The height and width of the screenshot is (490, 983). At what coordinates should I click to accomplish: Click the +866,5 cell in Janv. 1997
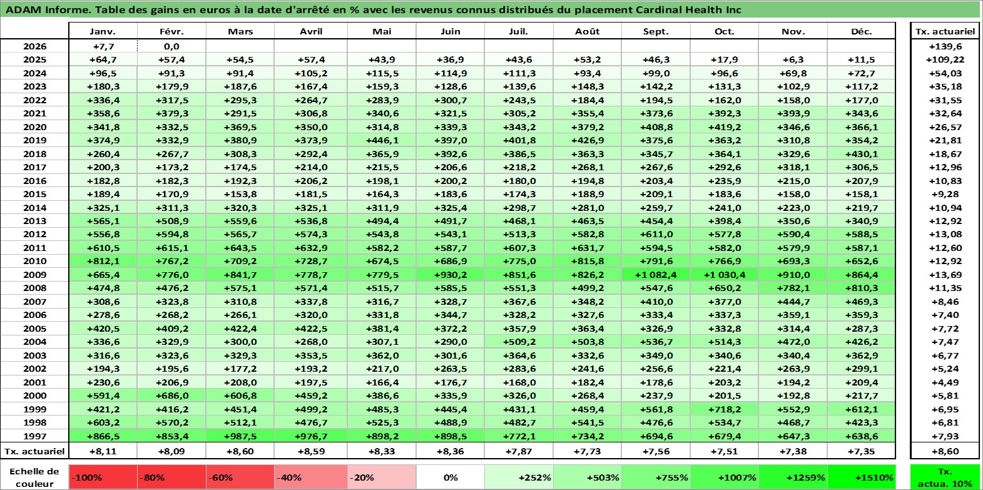point(103,436)
